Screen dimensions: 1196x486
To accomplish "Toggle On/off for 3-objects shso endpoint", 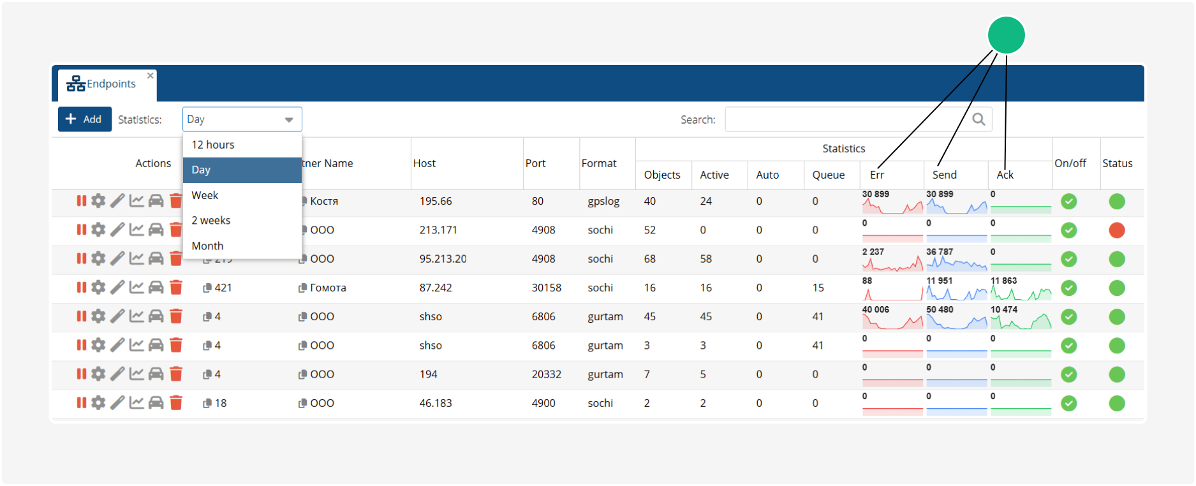I will [x=1069, y=346].
